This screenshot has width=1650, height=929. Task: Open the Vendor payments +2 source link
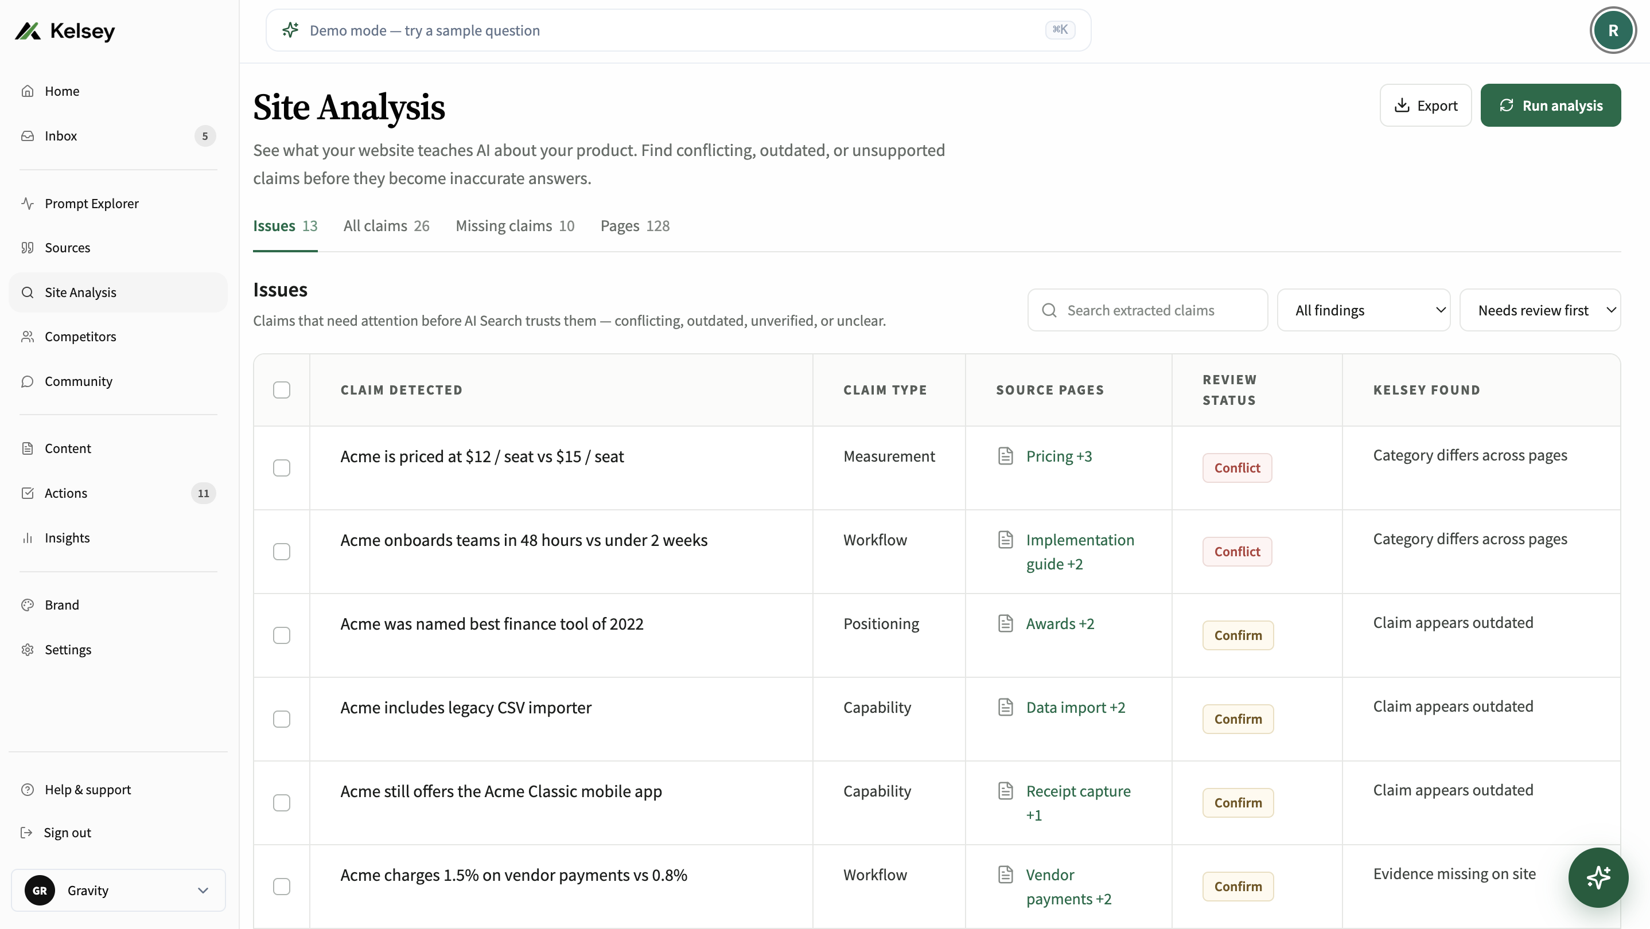(1068, 886)
